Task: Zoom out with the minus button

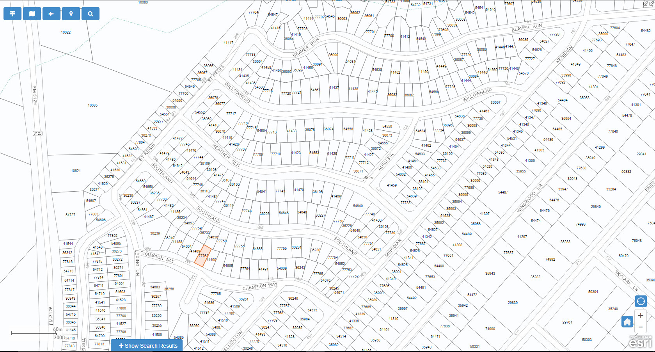Action: 641,327
